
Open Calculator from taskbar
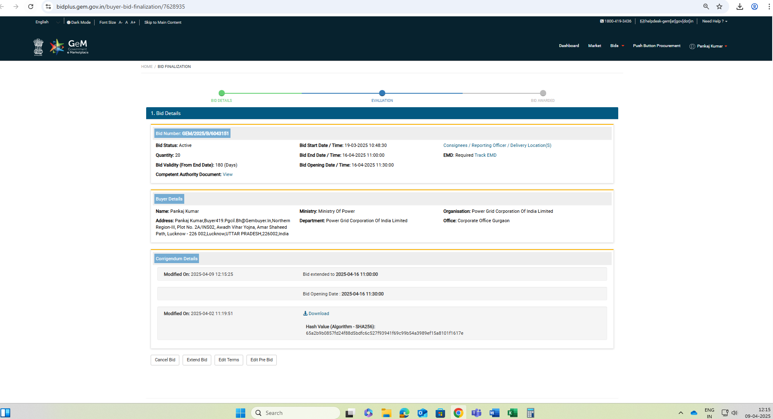pos(530,413)
